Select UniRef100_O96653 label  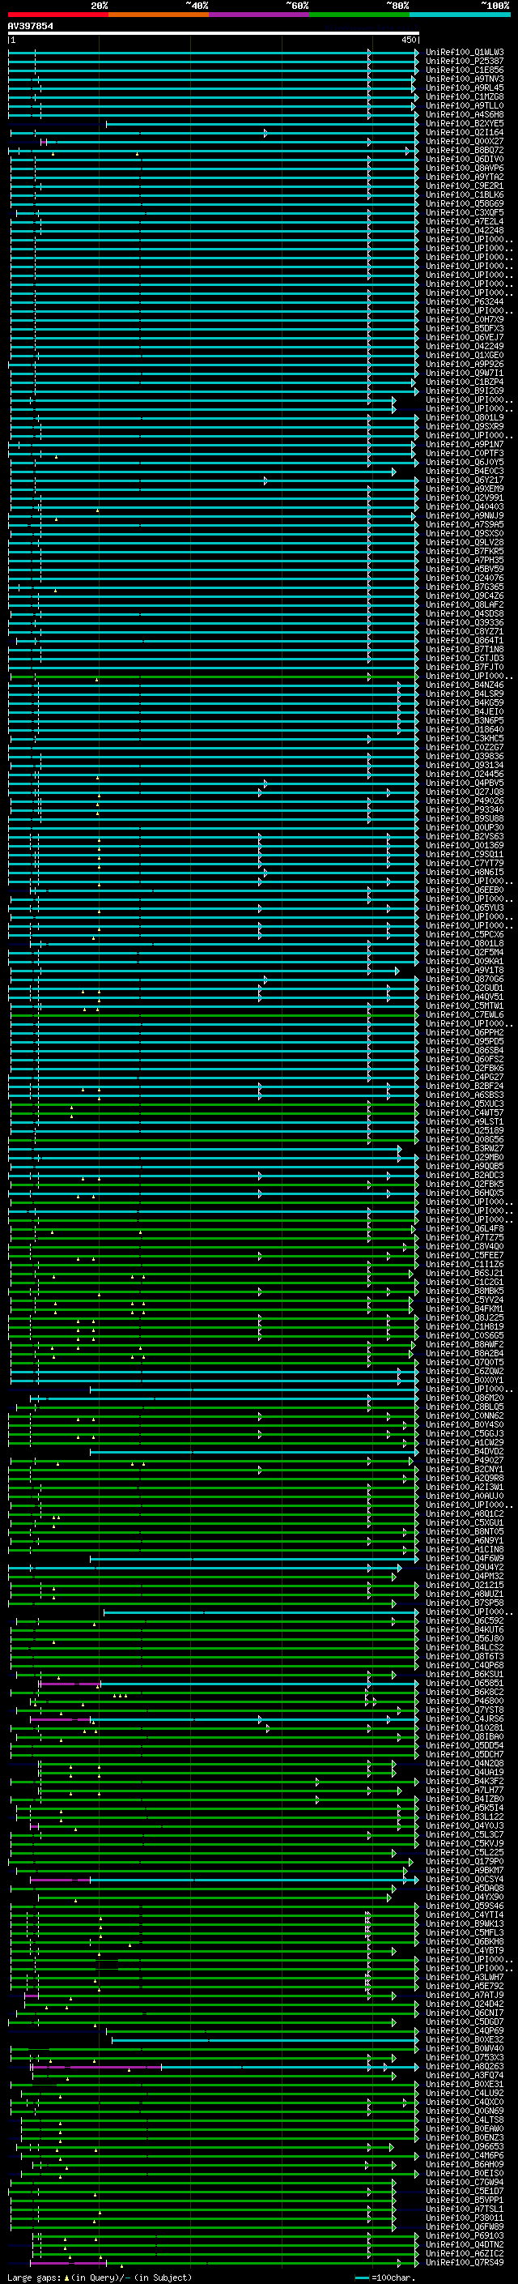(x=465, y=2146)
